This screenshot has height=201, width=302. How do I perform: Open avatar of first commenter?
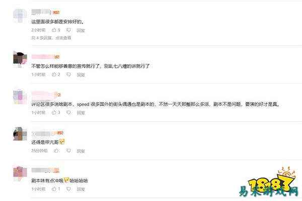point(20,16)
